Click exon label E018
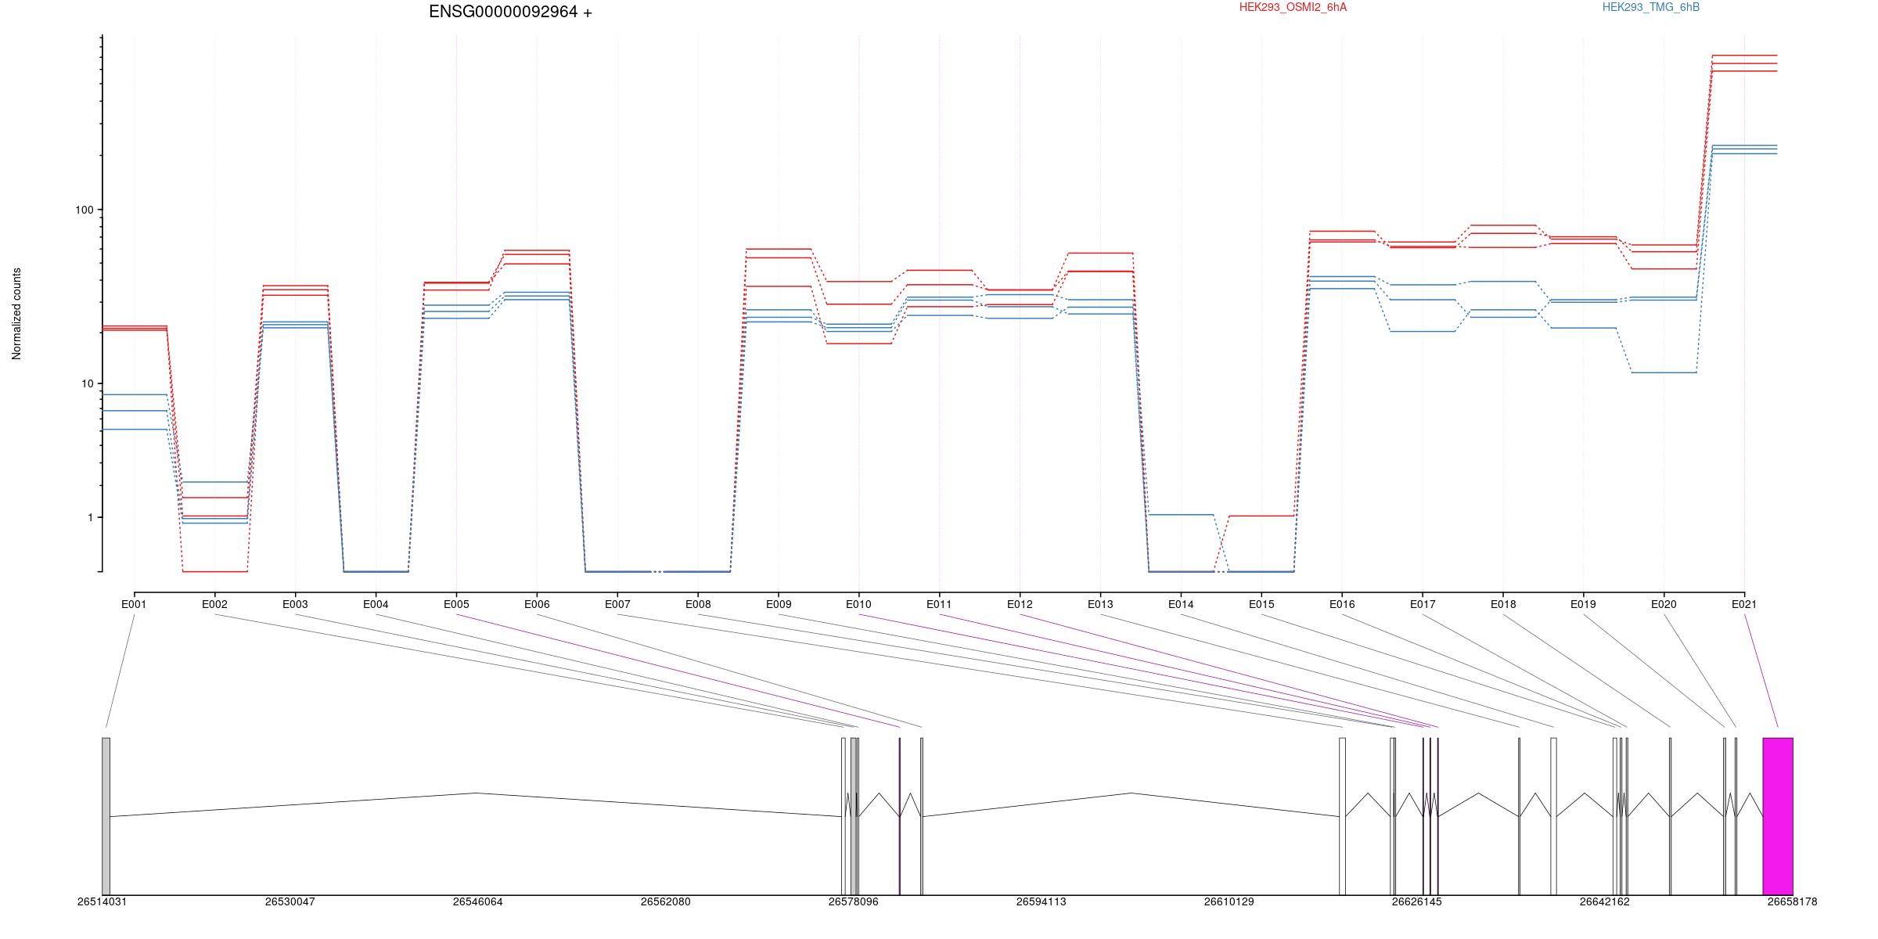 pyautogui.click(x=1503, y=605)
